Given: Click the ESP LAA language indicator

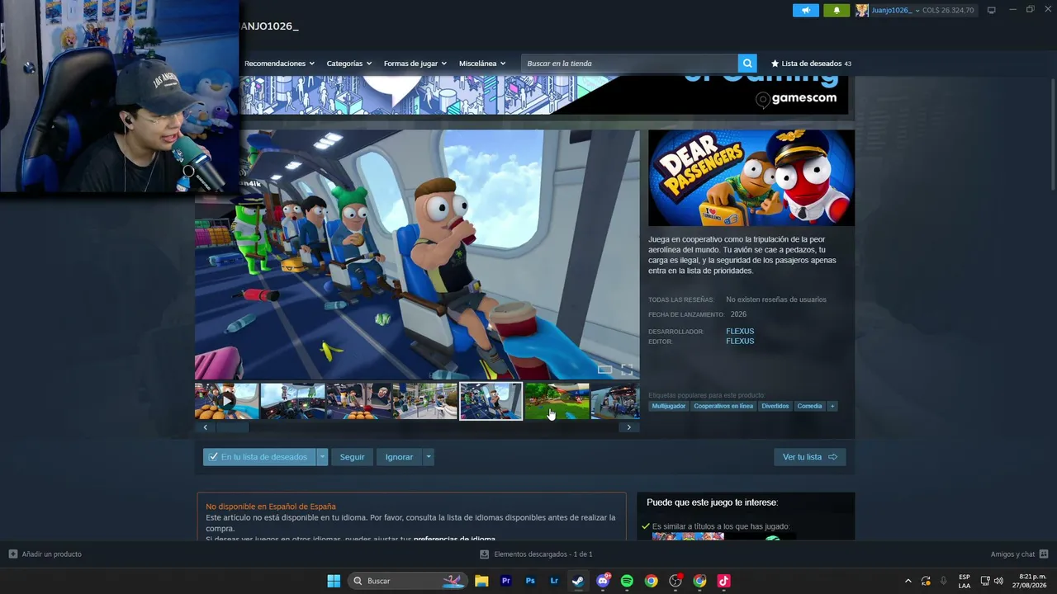Looking at the screenshot, I should [965, 581].
